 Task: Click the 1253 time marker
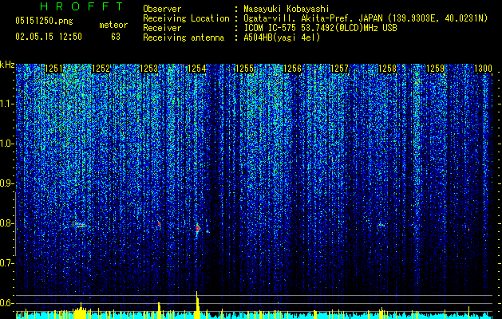(x=149, y=69)
